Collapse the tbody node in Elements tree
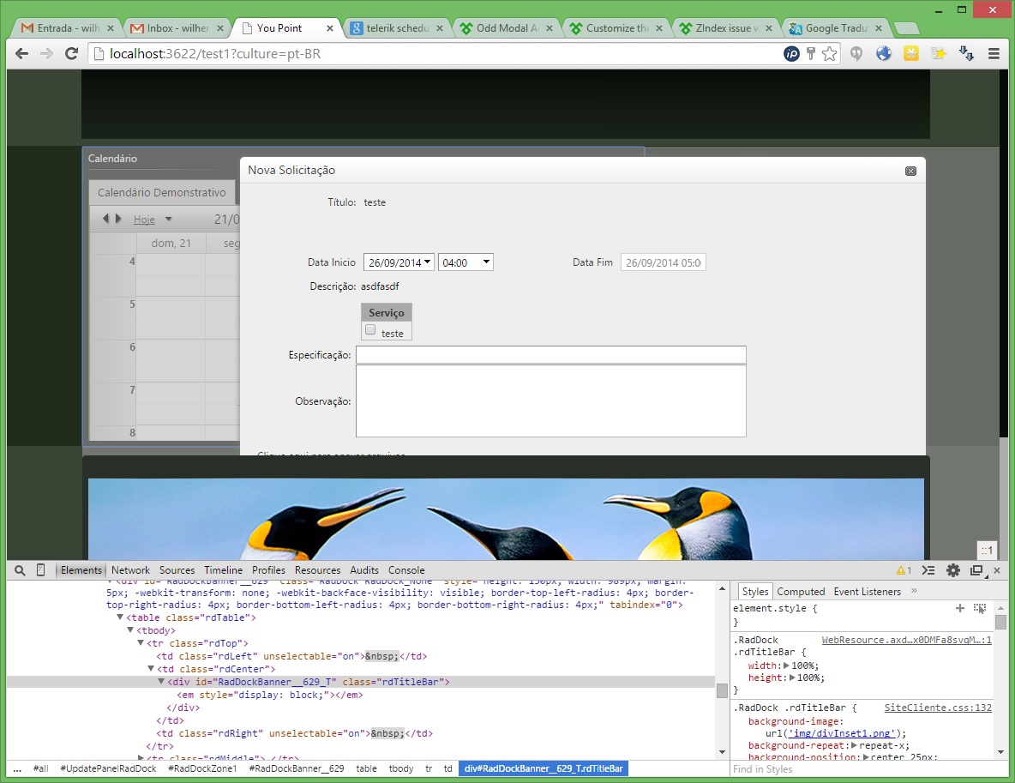The height and width of the screenshot is (783, 1015). click(x=130, y=630)
